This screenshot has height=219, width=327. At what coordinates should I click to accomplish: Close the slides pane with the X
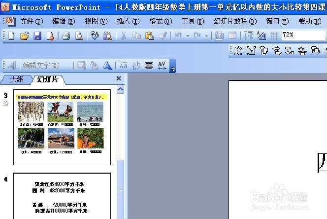pyautogui.click(x=119, y=78)
